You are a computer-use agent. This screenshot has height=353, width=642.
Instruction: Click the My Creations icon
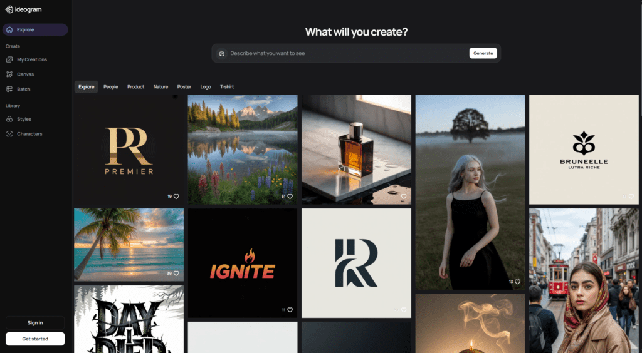pos(9,59)
